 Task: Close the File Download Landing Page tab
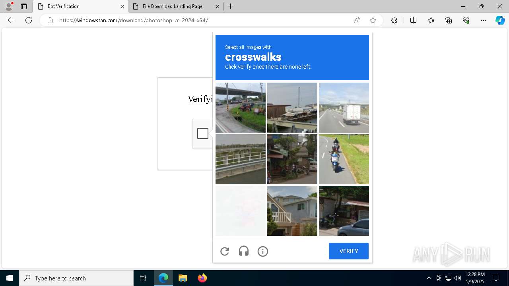217,6
